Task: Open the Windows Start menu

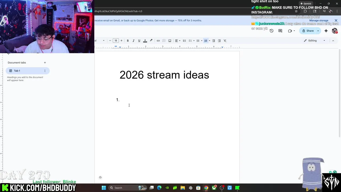Action: pyautogui.click(x=104, y=188)
